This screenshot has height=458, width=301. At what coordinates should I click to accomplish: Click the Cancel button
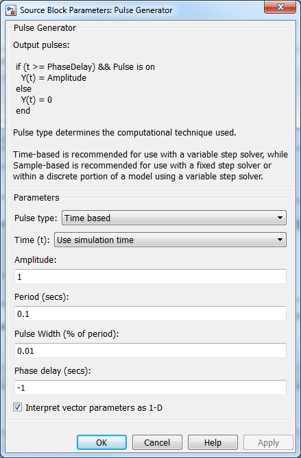click(157, 442)
